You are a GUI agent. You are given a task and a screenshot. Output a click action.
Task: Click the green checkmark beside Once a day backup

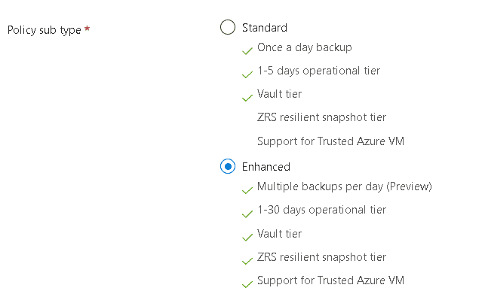tap(247, 50)
